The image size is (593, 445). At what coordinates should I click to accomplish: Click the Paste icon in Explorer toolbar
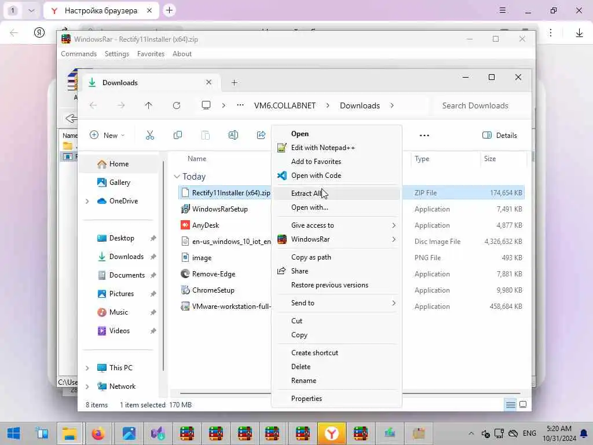[x=206, y=135]
